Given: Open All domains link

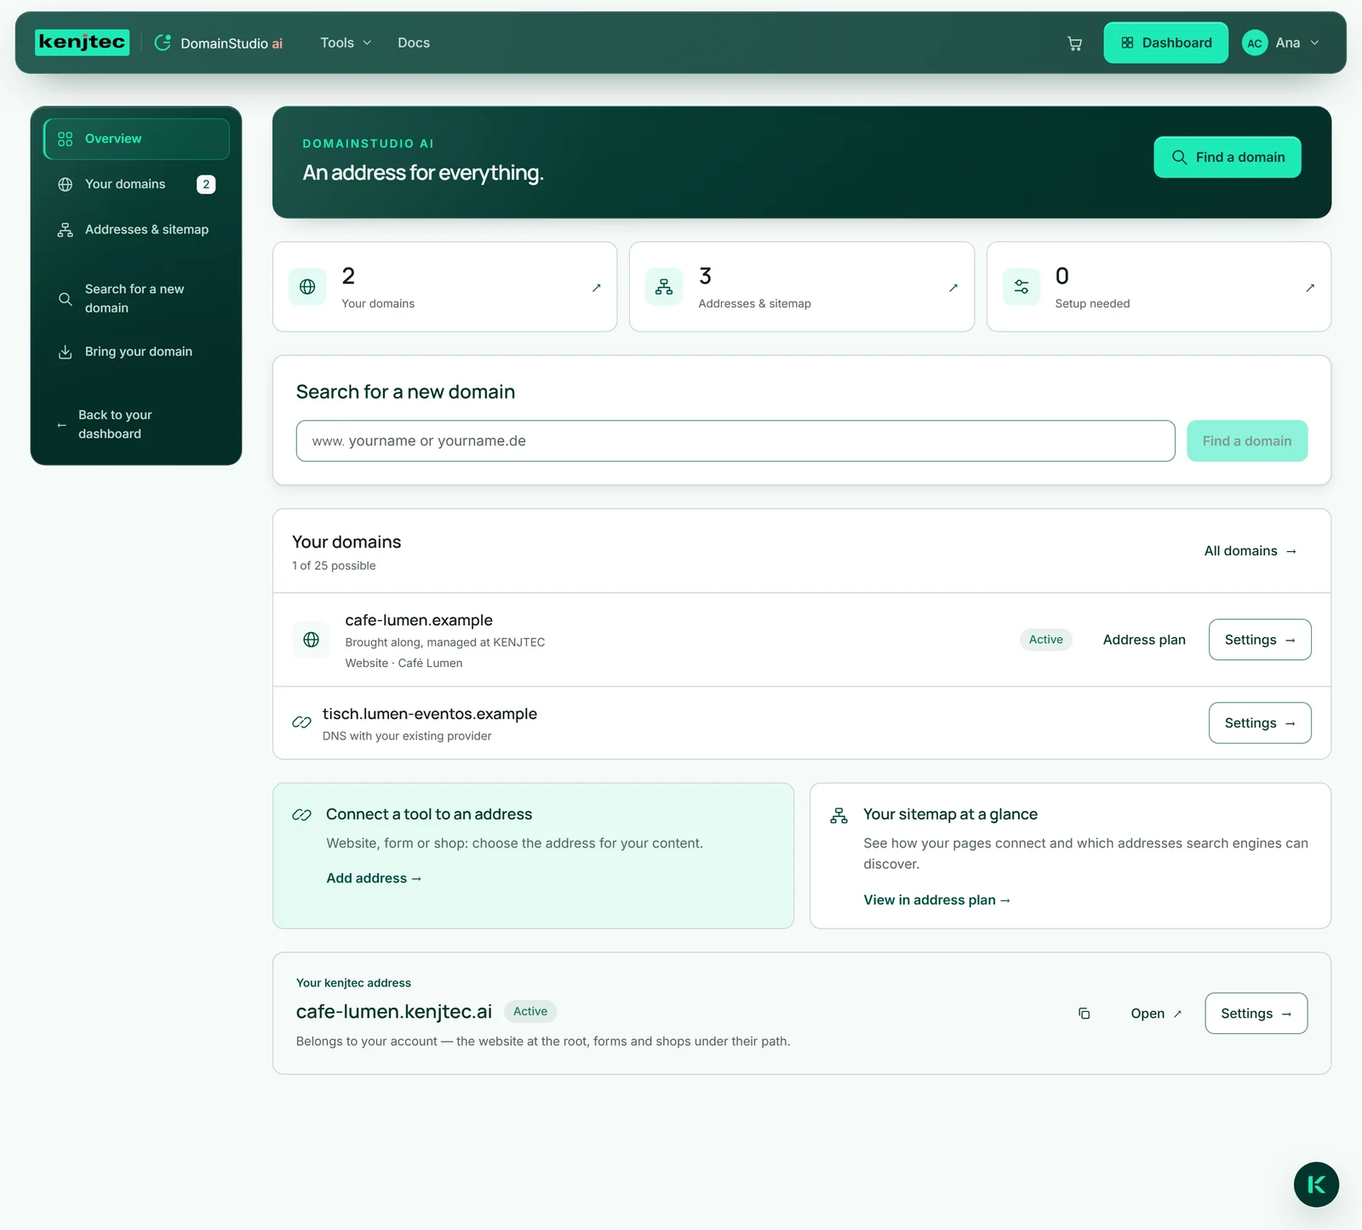Looking at the screenshot, I should tap(1250, 551).
